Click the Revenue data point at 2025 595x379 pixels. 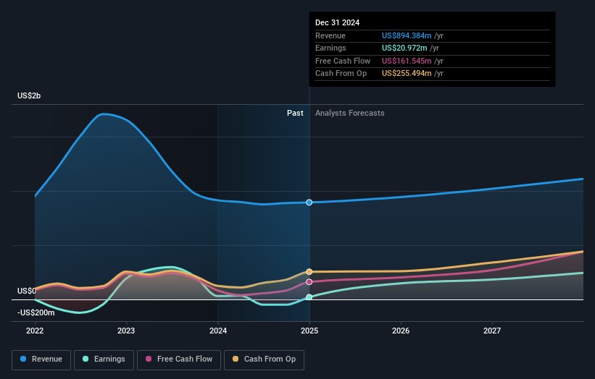coord(309,203)
